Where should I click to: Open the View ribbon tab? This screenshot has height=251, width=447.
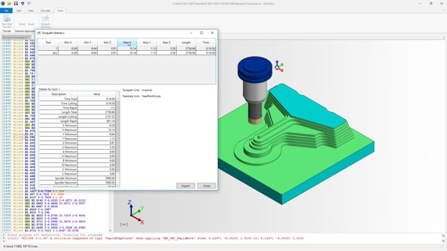click(x=31, y=10)
